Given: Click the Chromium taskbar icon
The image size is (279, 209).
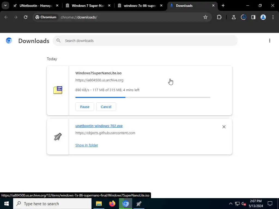Looking at the screenshot, I should point(126,204).
